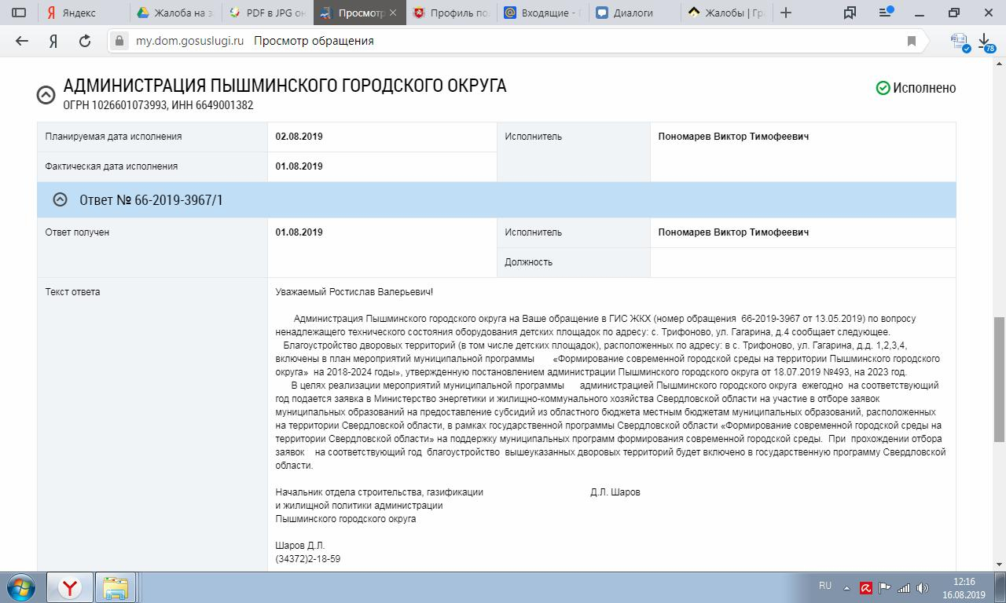Toggle the browser side panel icon
Image resolution: width=1006 pixels, height=603 pixels.
click(x=19, y=13)
